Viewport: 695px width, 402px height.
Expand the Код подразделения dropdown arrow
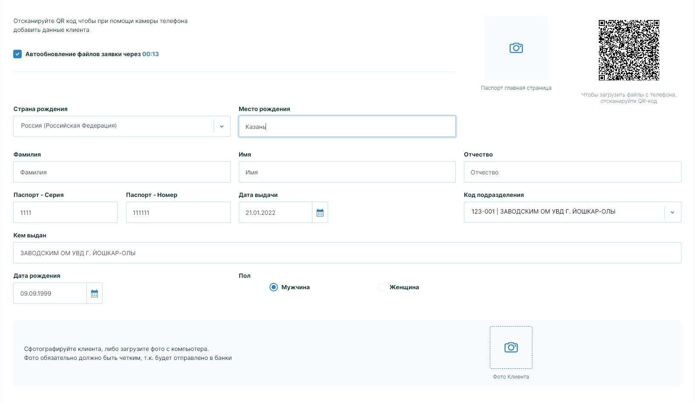[672, 212]
